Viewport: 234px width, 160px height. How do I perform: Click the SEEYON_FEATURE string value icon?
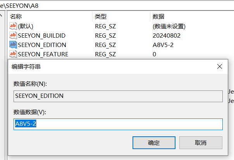pyautogui.click(x=13, y=54)
